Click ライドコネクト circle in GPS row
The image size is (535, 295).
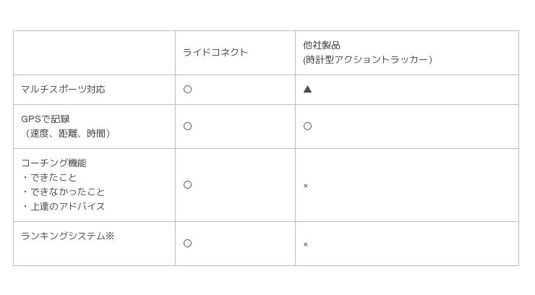pos(188,127)
